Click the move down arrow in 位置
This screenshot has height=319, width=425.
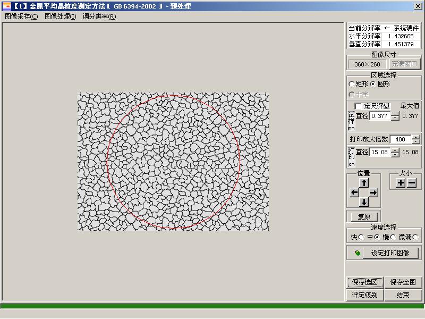coord(364,202)
